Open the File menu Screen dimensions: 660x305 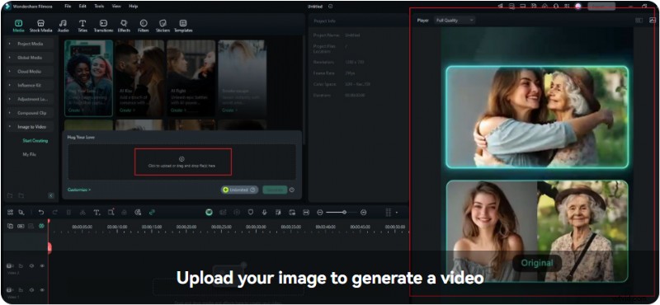click(68, 7)
